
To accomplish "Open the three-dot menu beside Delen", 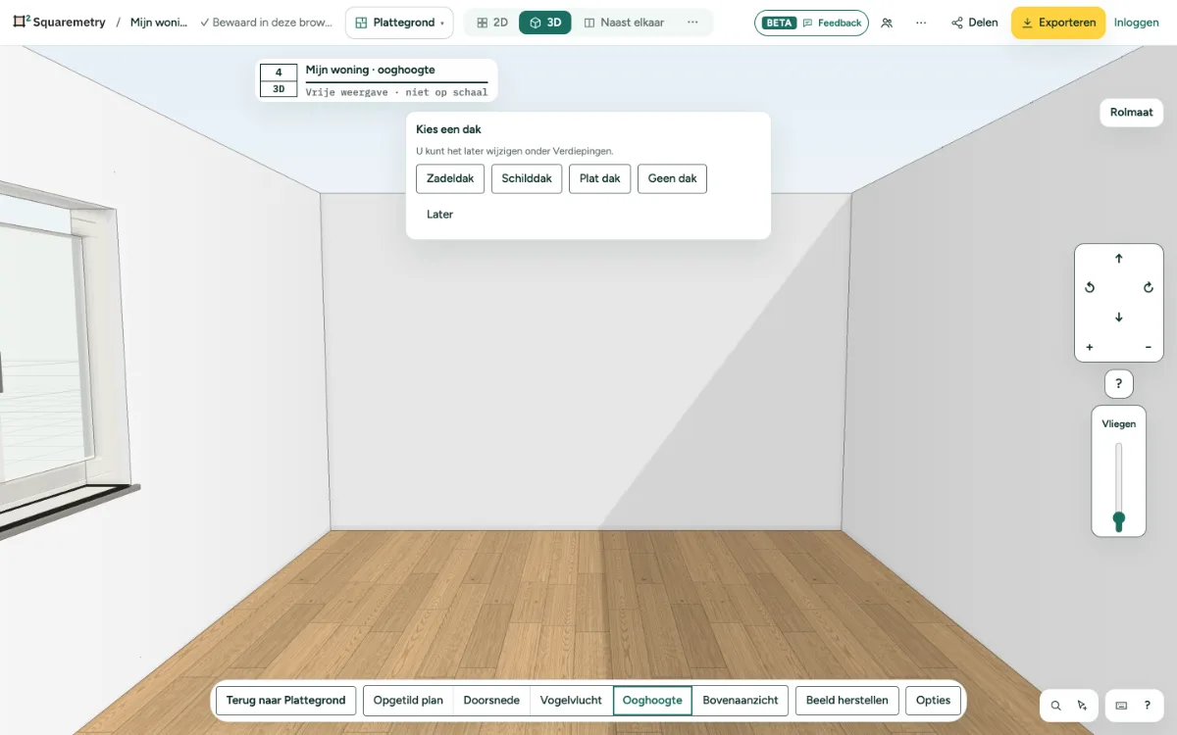I will (x=921, y=23).
